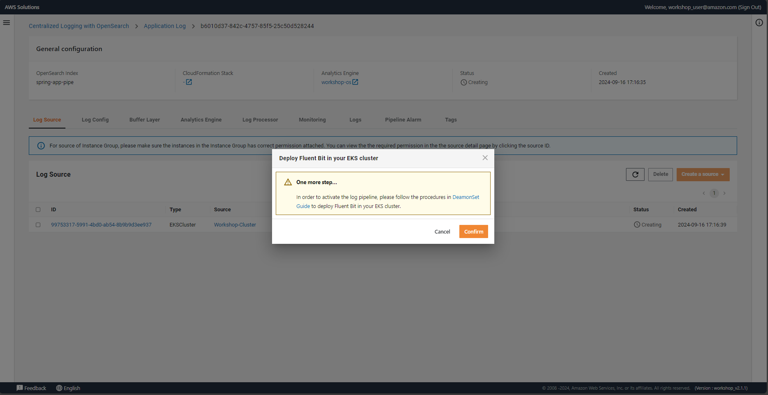Click the Delete button
768x395 pixels.
click(x=661, y=175)
